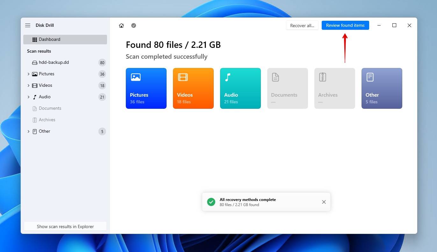The image size is (437, 252).
Task: Expand the Pictures tree node
Action: pos(28,74)
